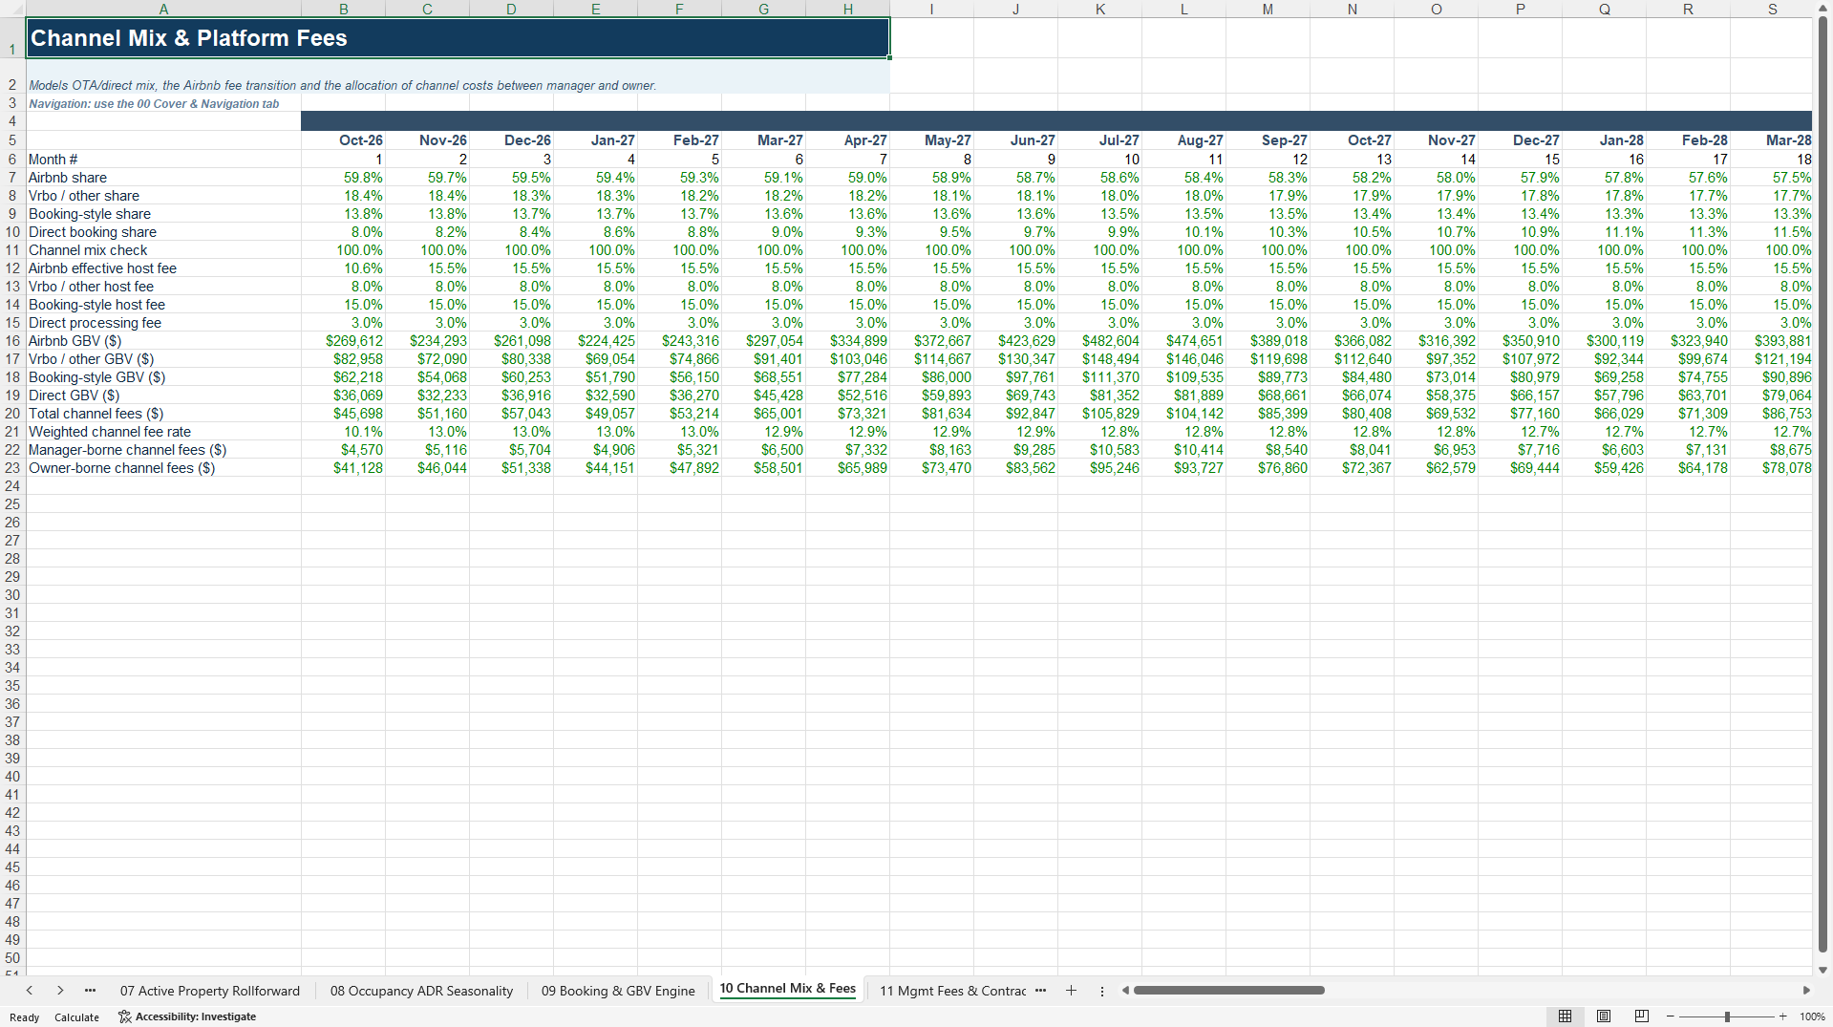Click the Calculate status bar button

[76, 1016]
